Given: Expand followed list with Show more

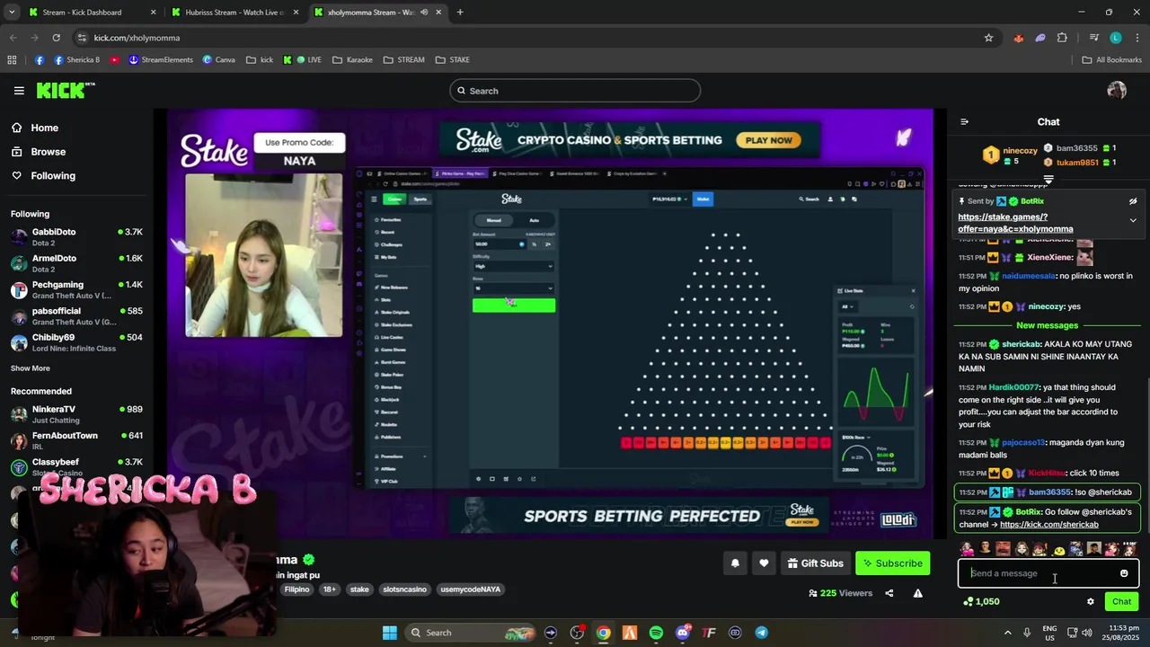Looking at the screenshot, I should (x=31, y=368).
